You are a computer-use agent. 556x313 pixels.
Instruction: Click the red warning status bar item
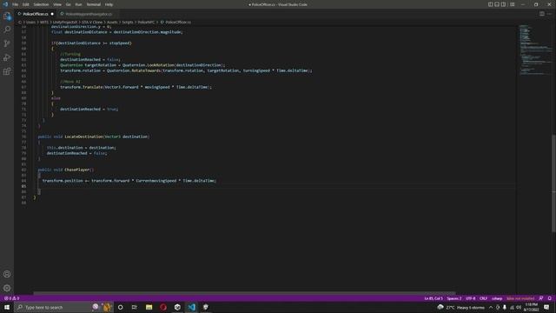coord(520,298)
